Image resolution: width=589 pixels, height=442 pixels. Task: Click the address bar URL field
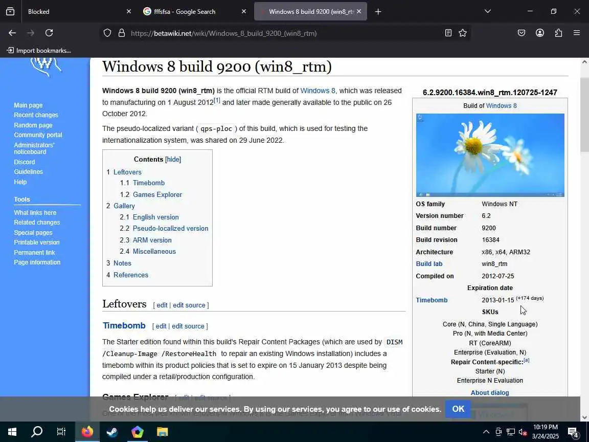tap(285, 33)
